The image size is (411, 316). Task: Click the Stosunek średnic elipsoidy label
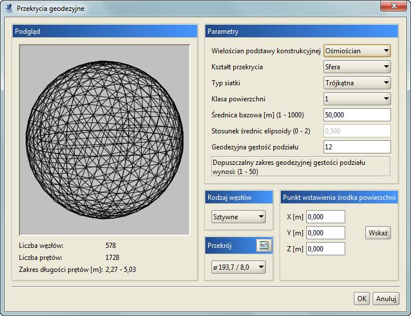click(x=261, y=131)
